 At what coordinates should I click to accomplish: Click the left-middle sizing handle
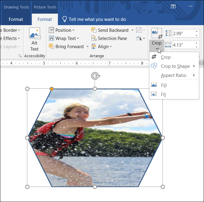(x=27, y=138)
